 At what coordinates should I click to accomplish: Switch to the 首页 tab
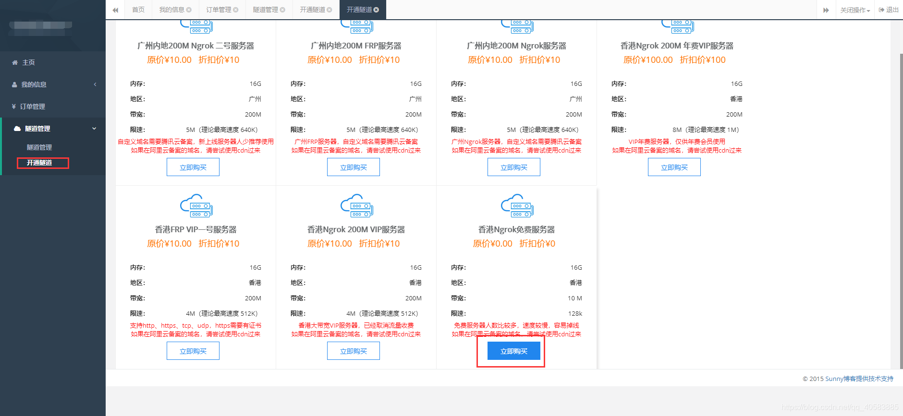(x=138, y=10)
